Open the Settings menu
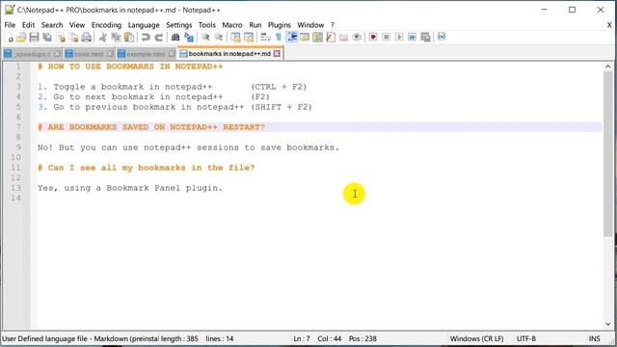 179,25
